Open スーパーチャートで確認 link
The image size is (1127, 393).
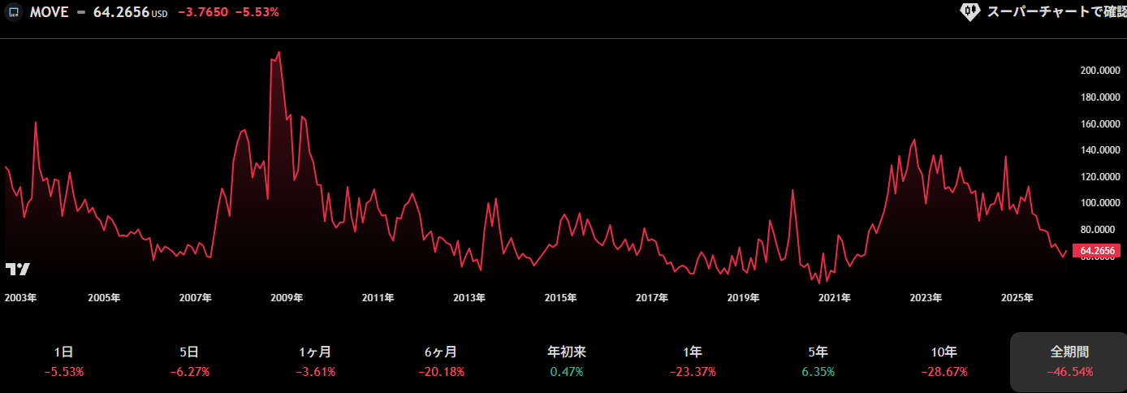pyautogui.click(x=1056, y=11)
